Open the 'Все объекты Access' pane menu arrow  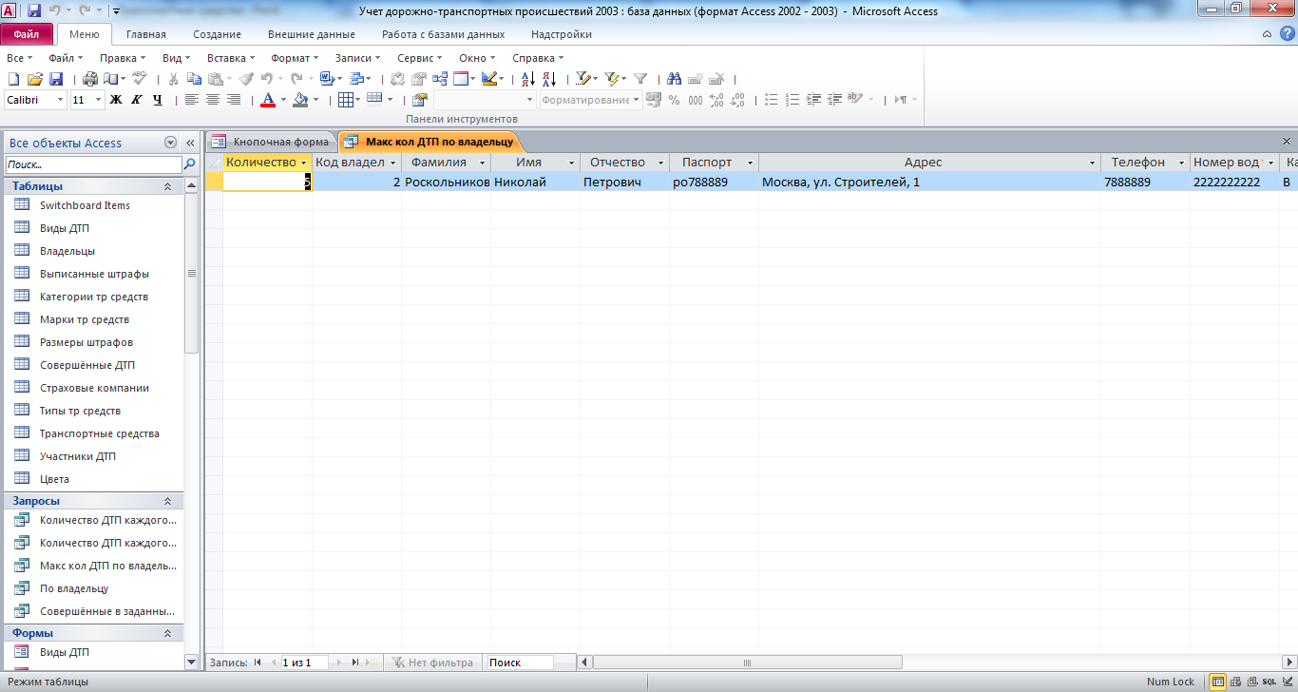coord(171,143)
